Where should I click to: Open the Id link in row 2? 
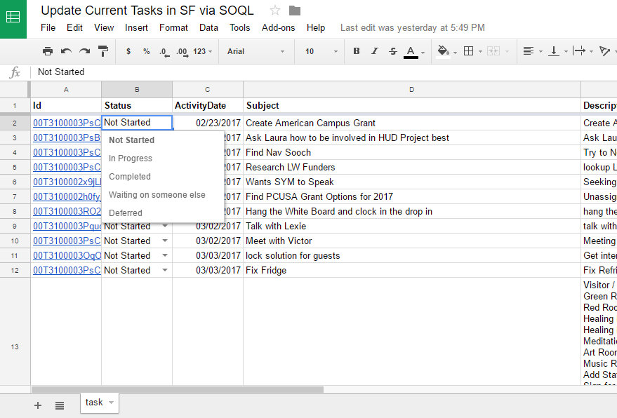[67, 123]
